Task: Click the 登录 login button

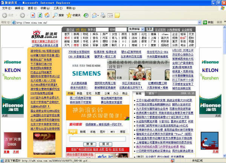Action: 150,29
